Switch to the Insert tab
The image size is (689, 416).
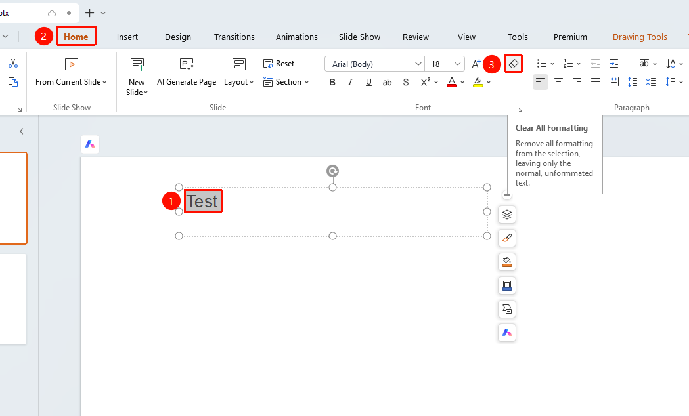(x=127, y=37)
